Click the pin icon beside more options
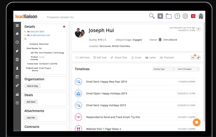This screenshot has width=216, height=137. coord(198,58)
